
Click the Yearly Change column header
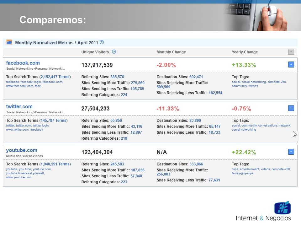[245, 52]
